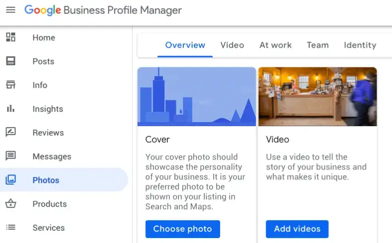392x243 pixels.
Task: Select the Overview tab
Action: click(185, 45)
